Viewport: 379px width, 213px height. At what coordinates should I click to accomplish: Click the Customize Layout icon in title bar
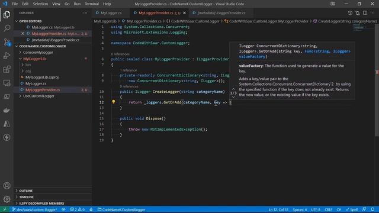point(333,4)
